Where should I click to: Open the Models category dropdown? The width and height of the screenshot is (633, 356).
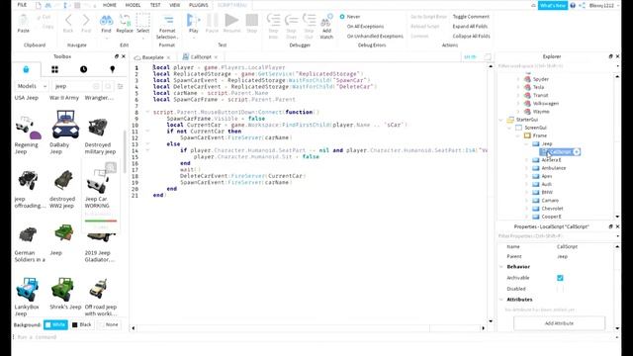pos(32,86)
